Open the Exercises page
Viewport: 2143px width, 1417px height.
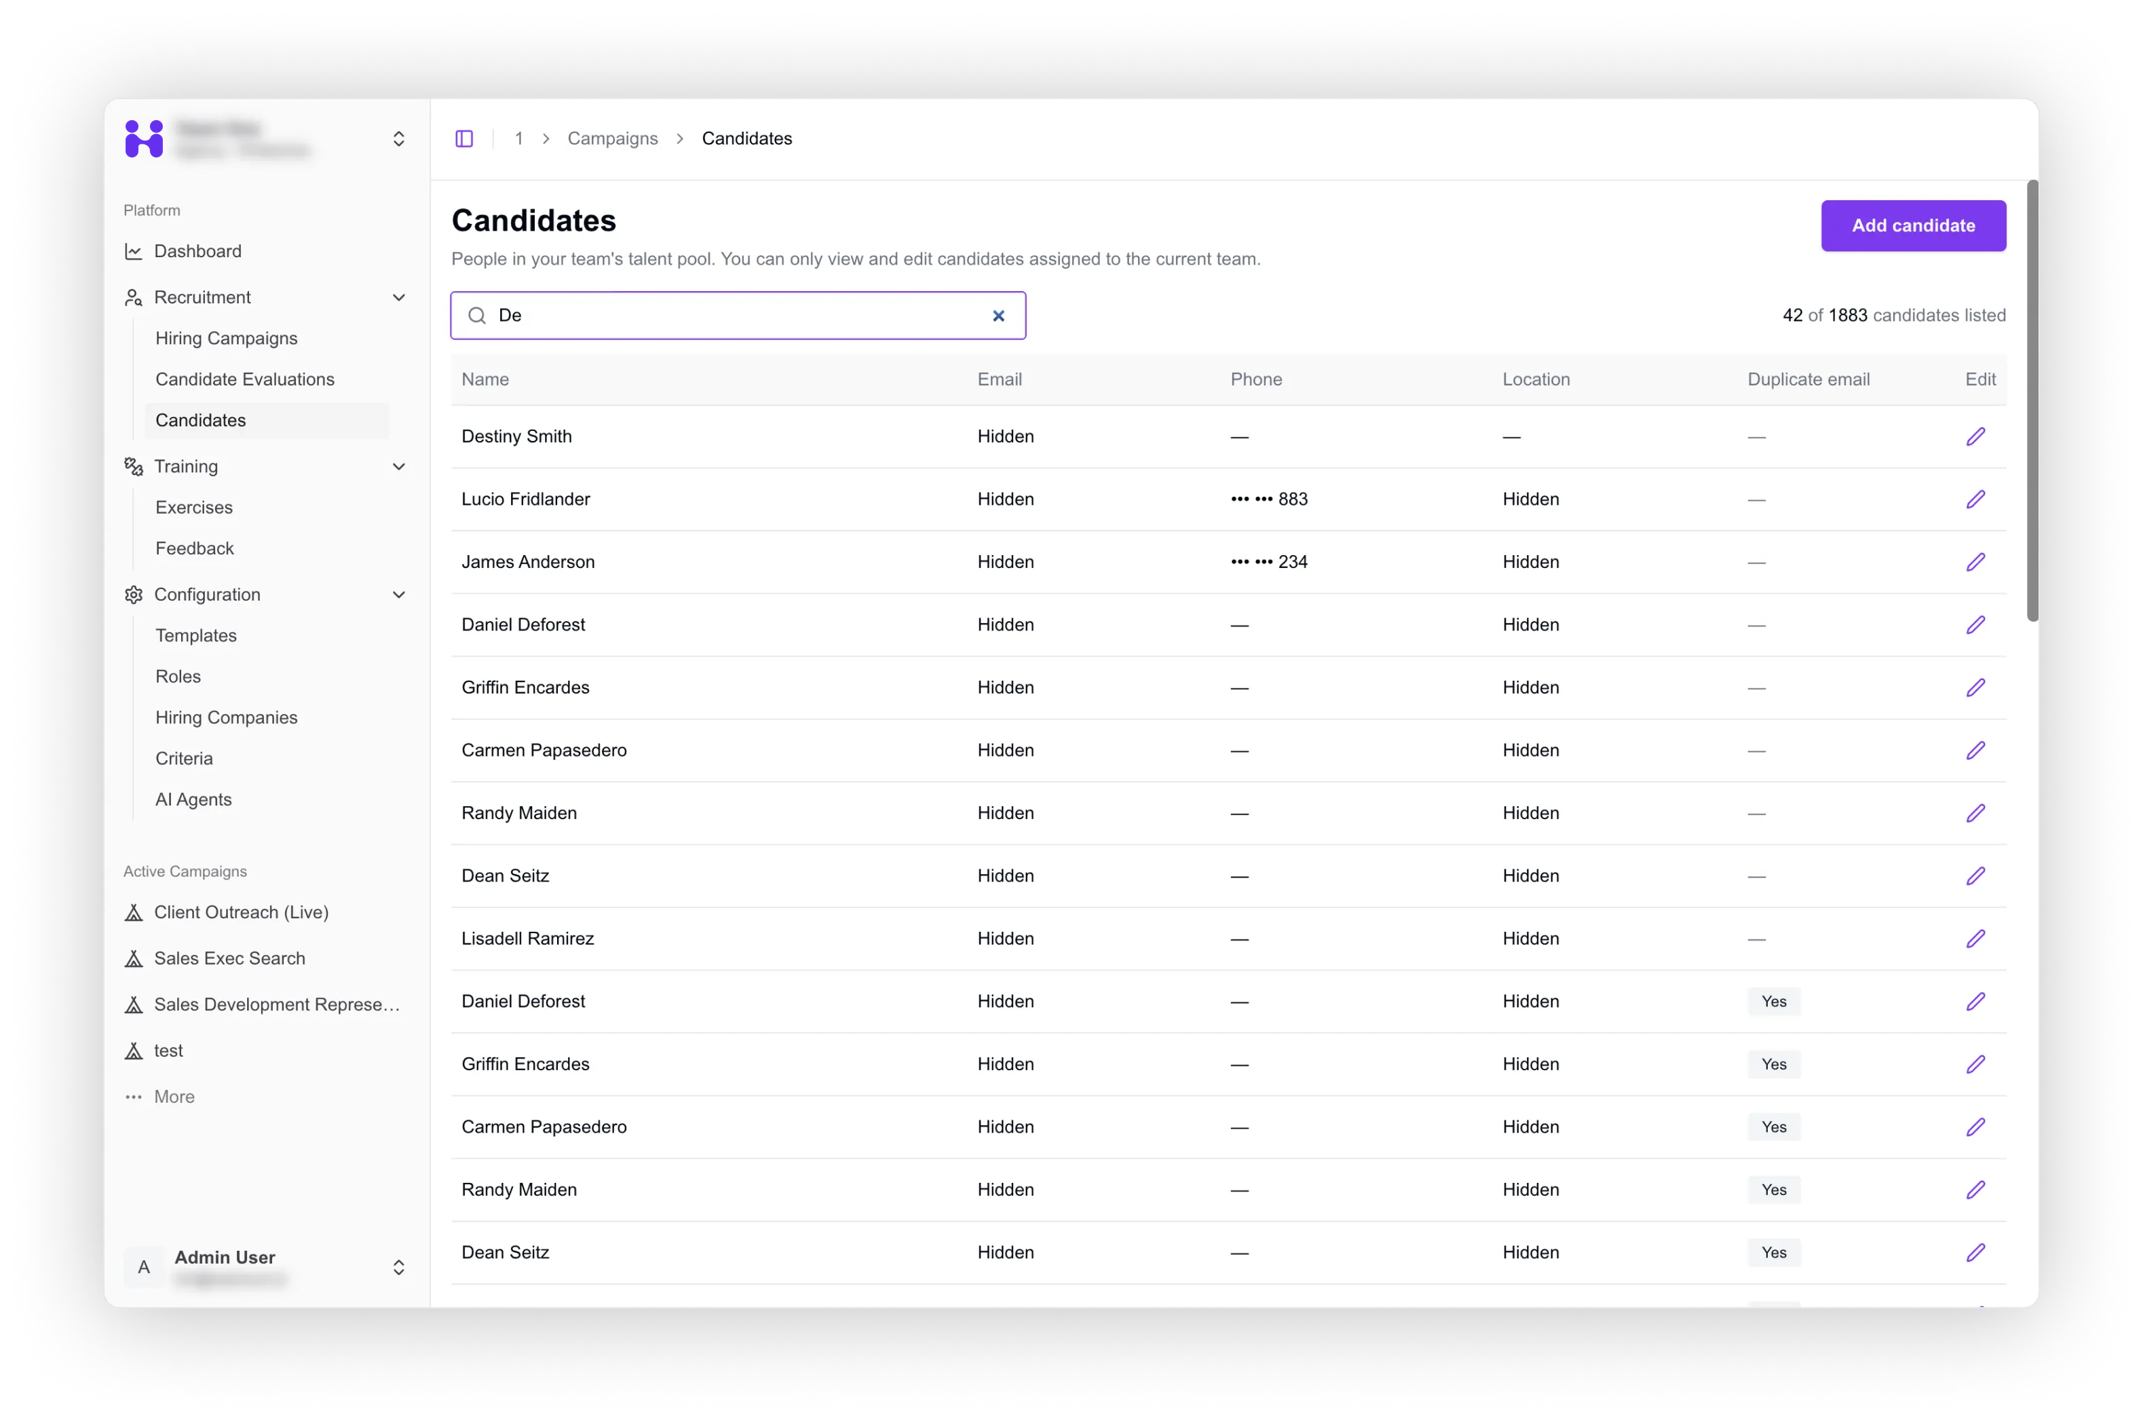pyautogui.click(x=194, y=508)
